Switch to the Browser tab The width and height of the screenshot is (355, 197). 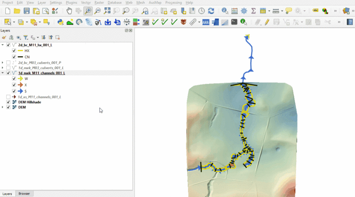(x=24, y=193)
